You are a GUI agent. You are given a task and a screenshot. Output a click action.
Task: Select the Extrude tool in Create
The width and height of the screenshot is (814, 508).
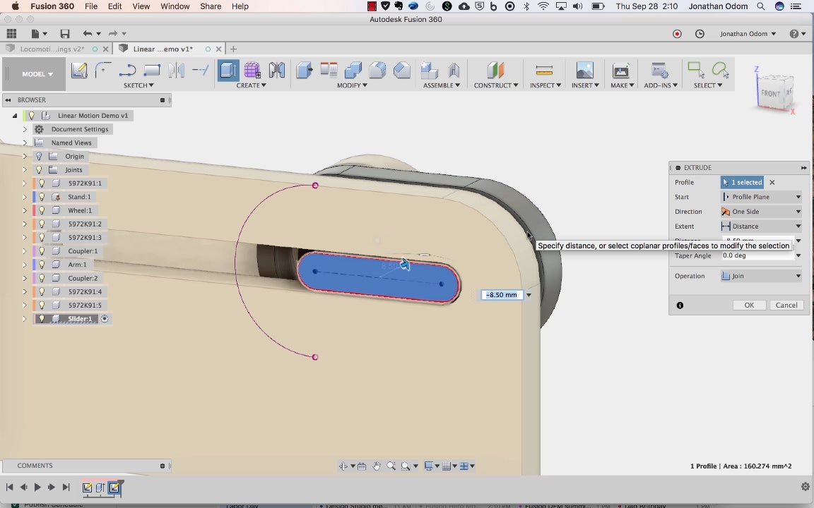tap(228, 70)
